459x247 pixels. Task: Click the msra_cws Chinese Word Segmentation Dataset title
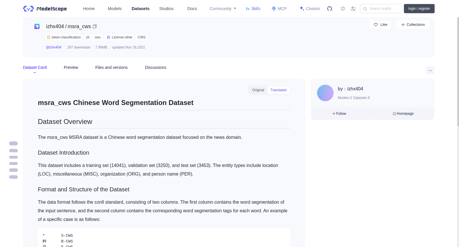pyautogui.click(x=116, y=103)
